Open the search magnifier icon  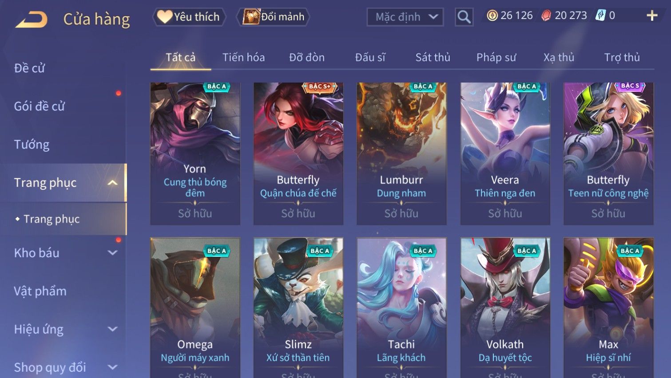tap(464, 17)
